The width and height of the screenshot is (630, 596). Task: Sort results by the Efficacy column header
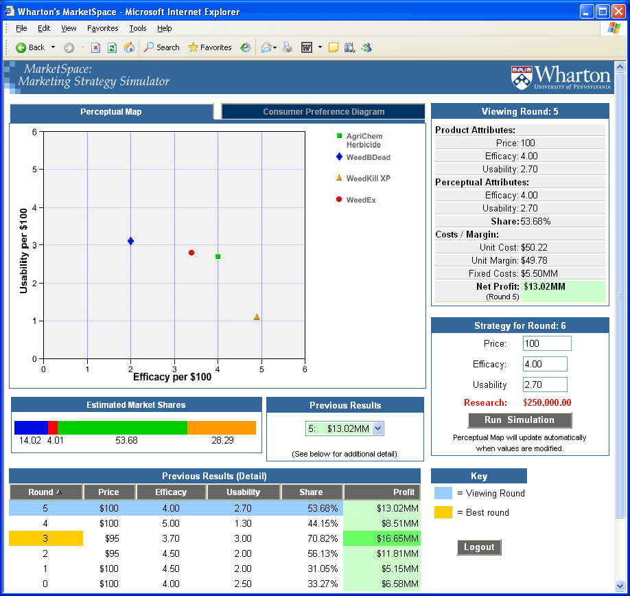(171, 492)
